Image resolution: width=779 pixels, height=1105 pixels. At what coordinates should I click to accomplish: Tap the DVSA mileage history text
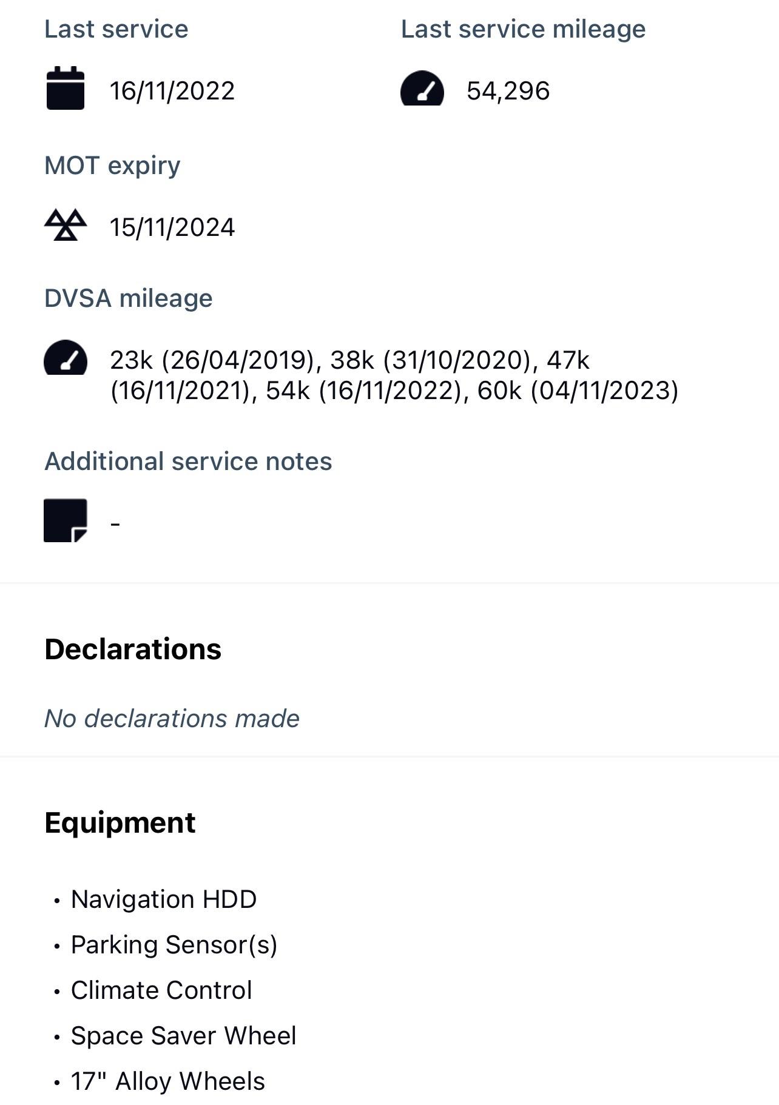coord(393,375)
